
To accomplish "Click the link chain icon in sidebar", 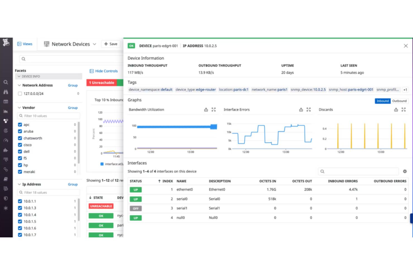I will [6, 169].
